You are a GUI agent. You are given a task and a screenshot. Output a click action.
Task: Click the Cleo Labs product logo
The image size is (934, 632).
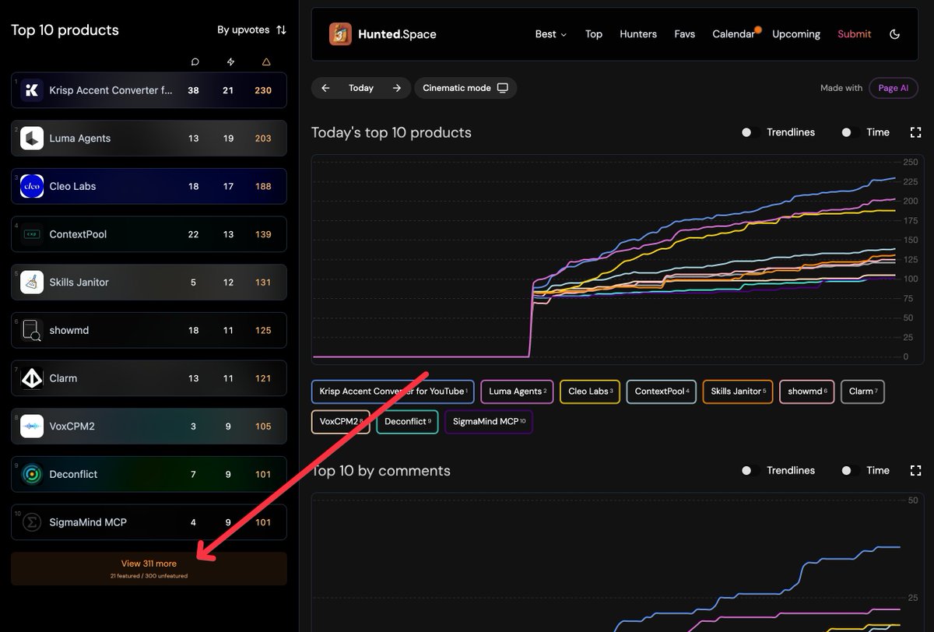32,186
